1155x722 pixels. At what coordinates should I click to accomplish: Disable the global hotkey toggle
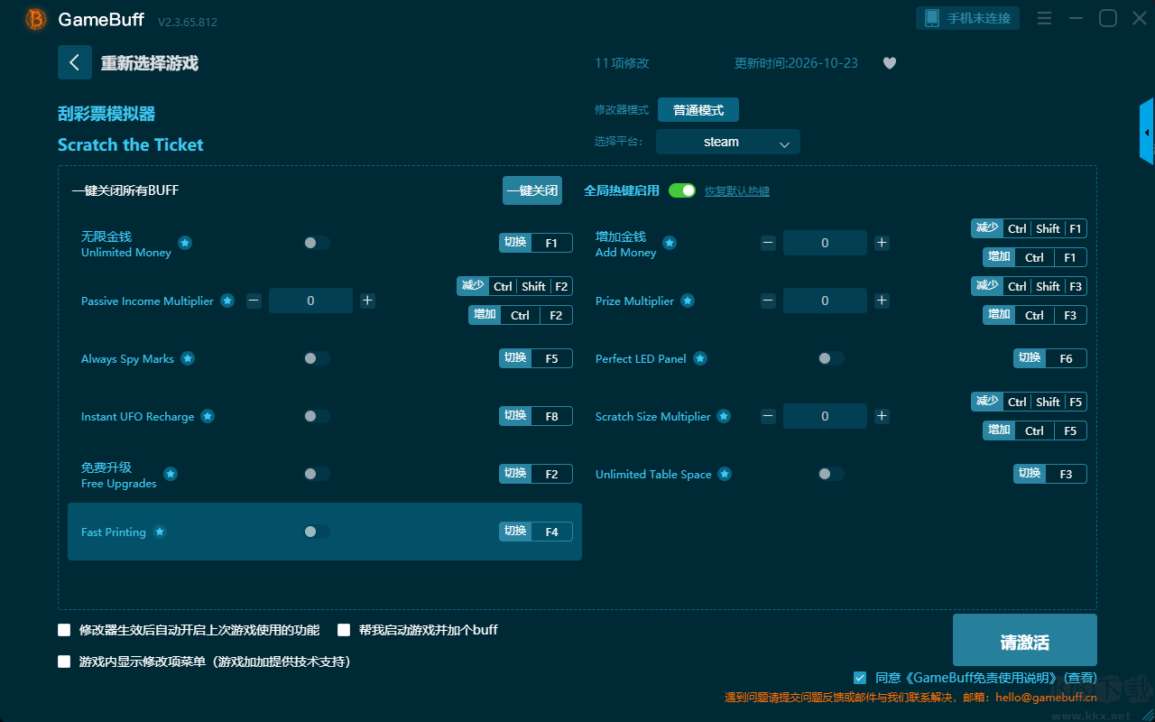[x=682, y=190]
